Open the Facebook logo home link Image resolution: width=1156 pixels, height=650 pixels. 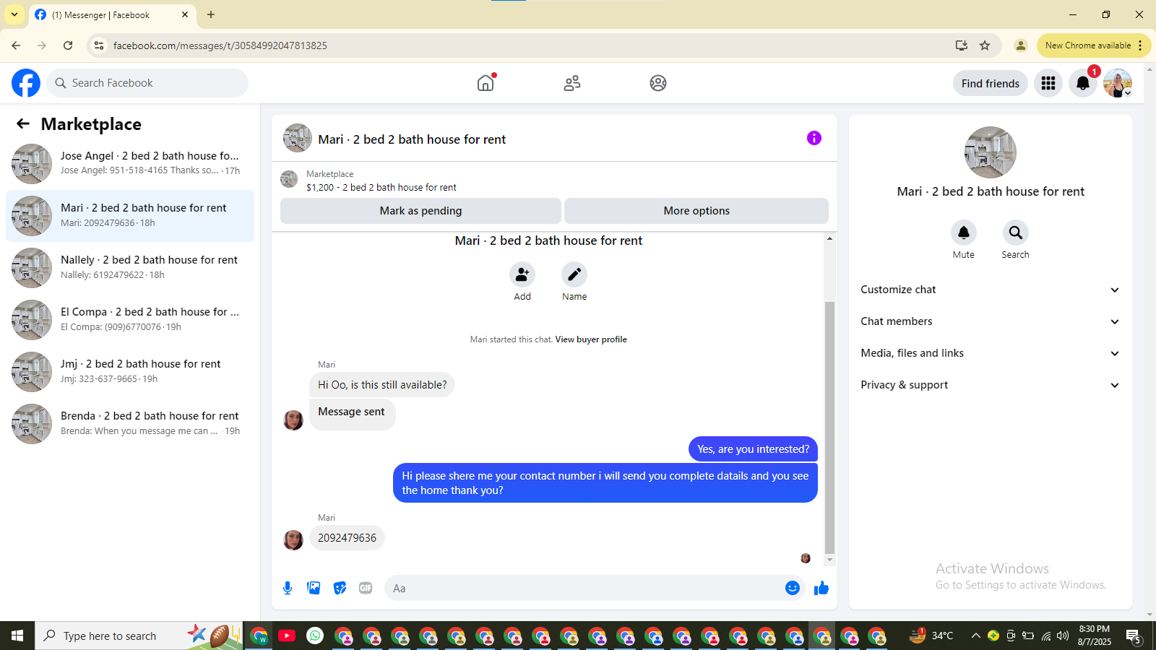point(26,83)
